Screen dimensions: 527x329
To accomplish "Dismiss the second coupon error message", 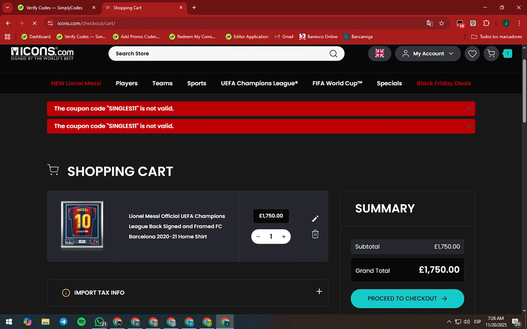I will 469,126.
